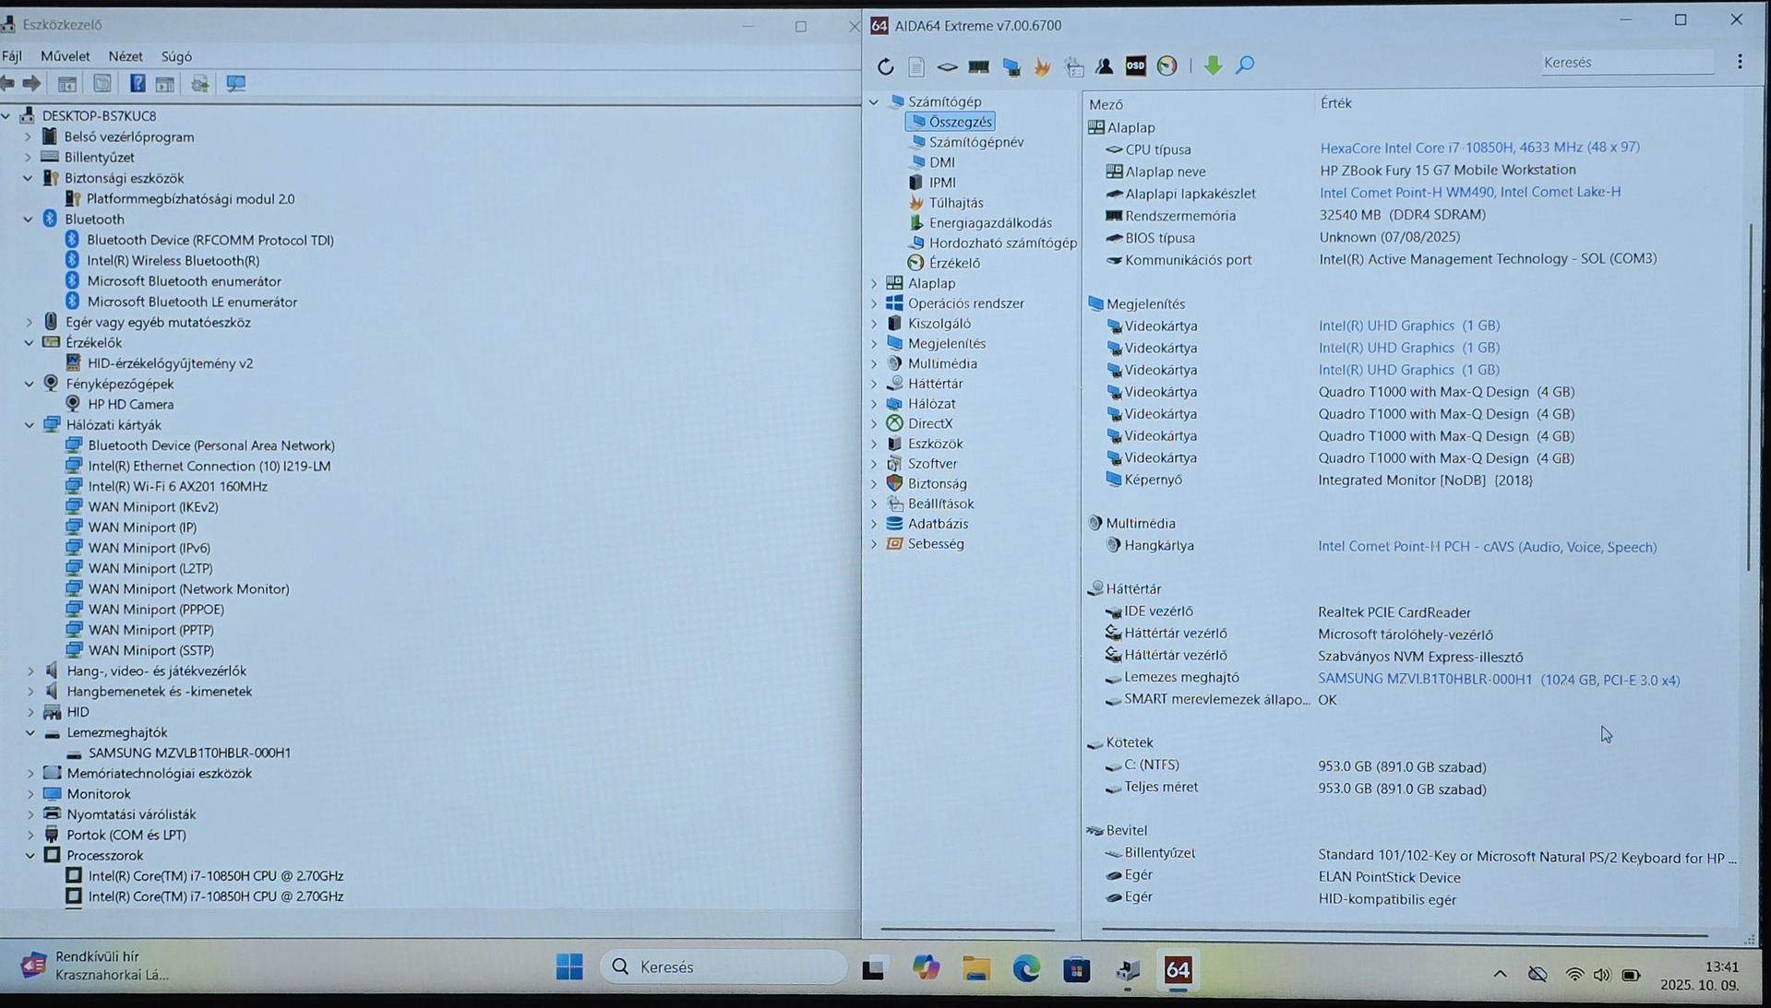Select the DESKTOP-BS7KUC8 root node
1771x1008 pixels.
tap(99, 115)
